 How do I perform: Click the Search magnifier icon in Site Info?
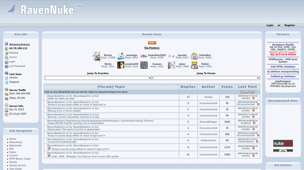[7, 58]
